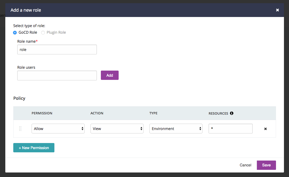Open the Type dropdown showing Environment
This screenshot has height=177, width=289.
click(176, 129)
